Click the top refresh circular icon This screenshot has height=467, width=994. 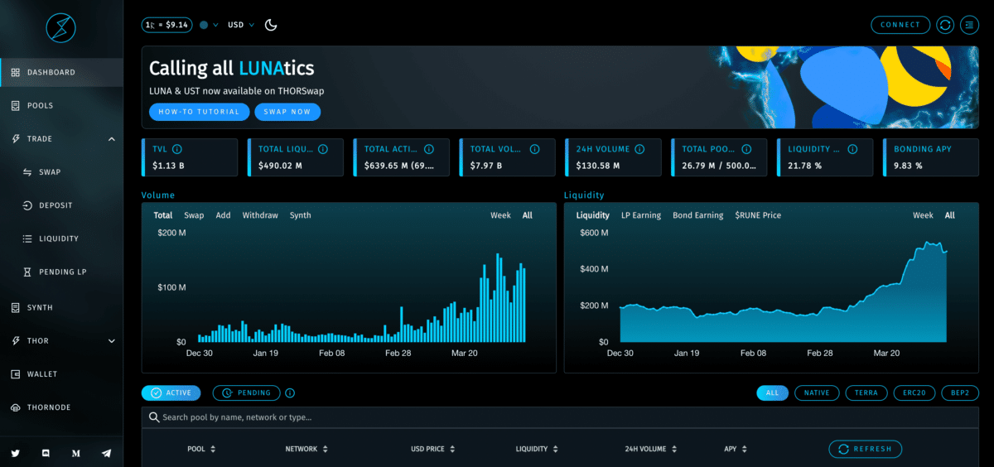coord(945,25)
